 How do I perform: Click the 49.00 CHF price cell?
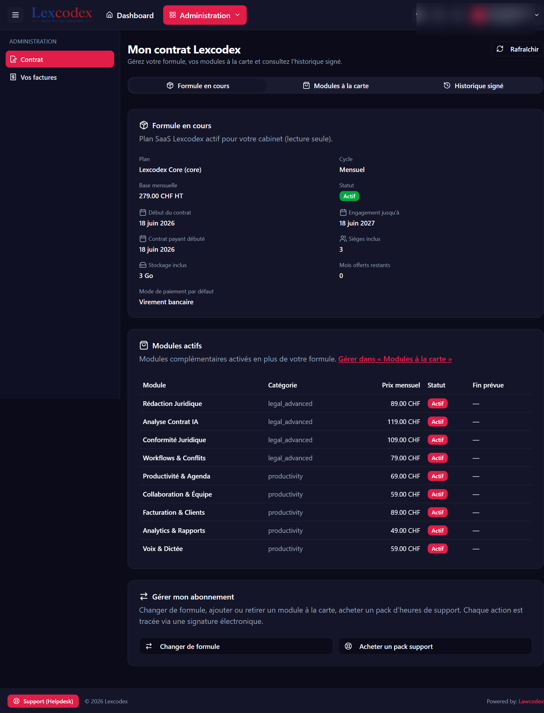[405, 530]
